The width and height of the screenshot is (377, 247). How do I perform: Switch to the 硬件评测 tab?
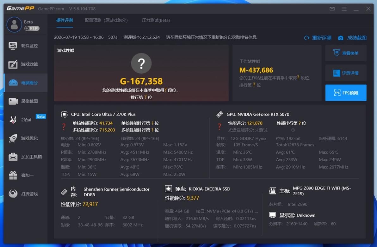(x=65, y=21)
